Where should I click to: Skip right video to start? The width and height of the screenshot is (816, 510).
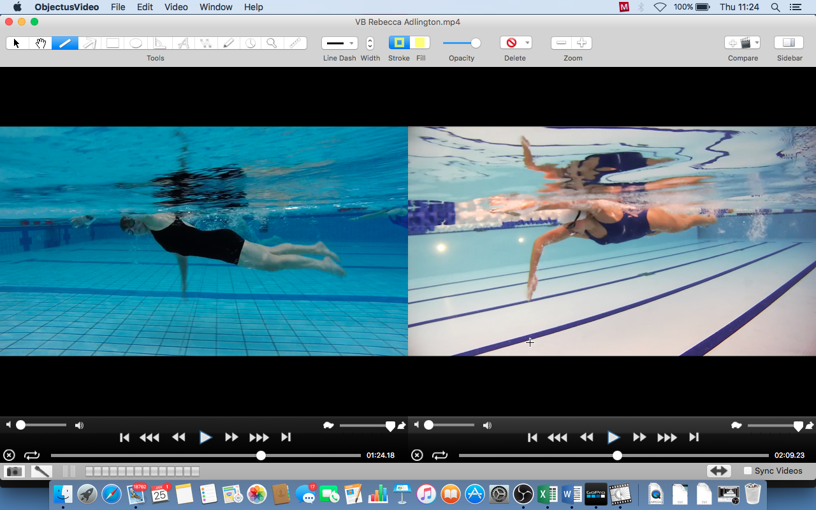pyautogui.click(x=533, y=437)
